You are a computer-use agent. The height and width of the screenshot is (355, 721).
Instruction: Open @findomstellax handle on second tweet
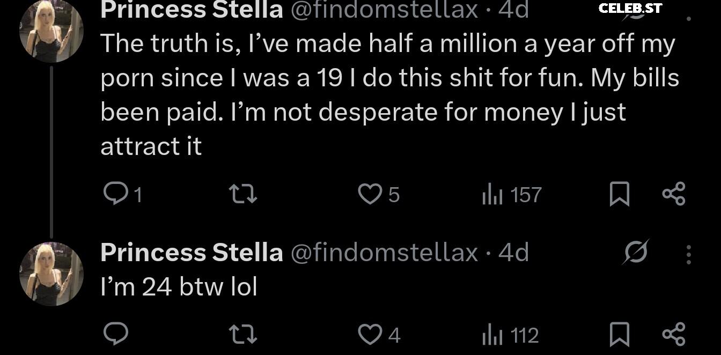tap(384, 252)
